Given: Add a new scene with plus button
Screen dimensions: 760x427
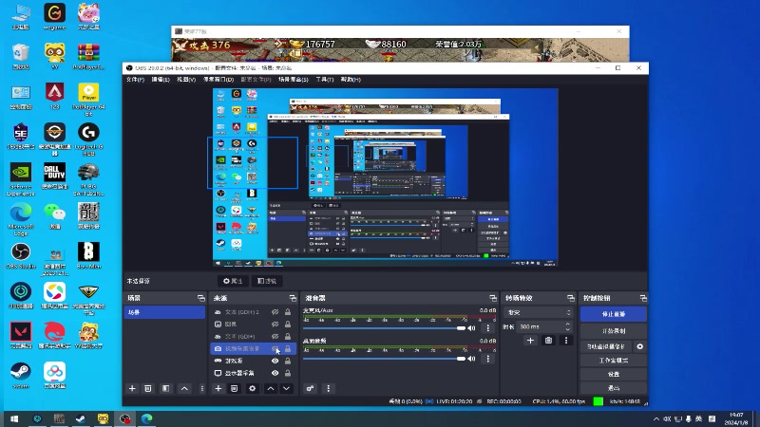Looking at the screenshot, I should tap(132, 388).
